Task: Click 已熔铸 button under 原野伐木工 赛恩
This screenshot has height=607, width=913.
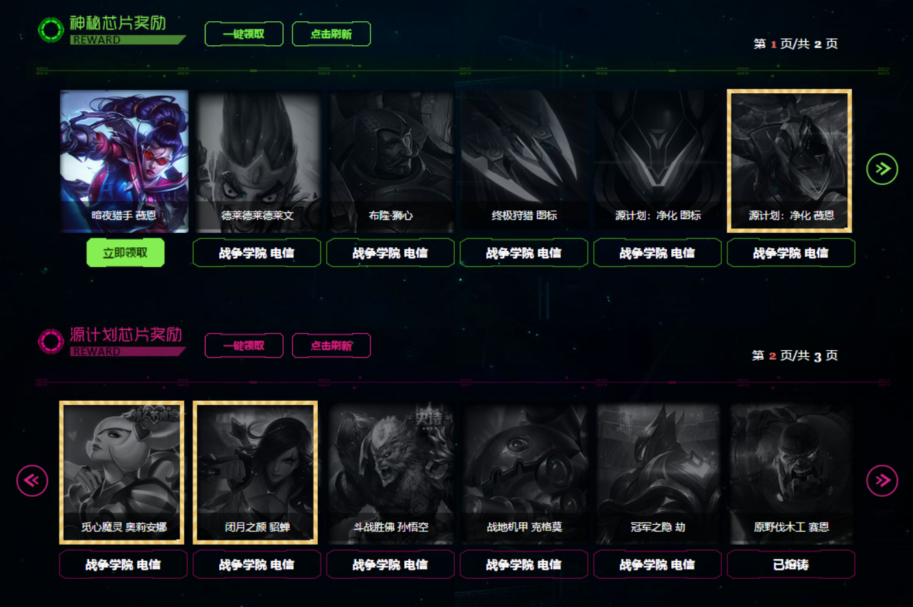Action: (791, 565)
